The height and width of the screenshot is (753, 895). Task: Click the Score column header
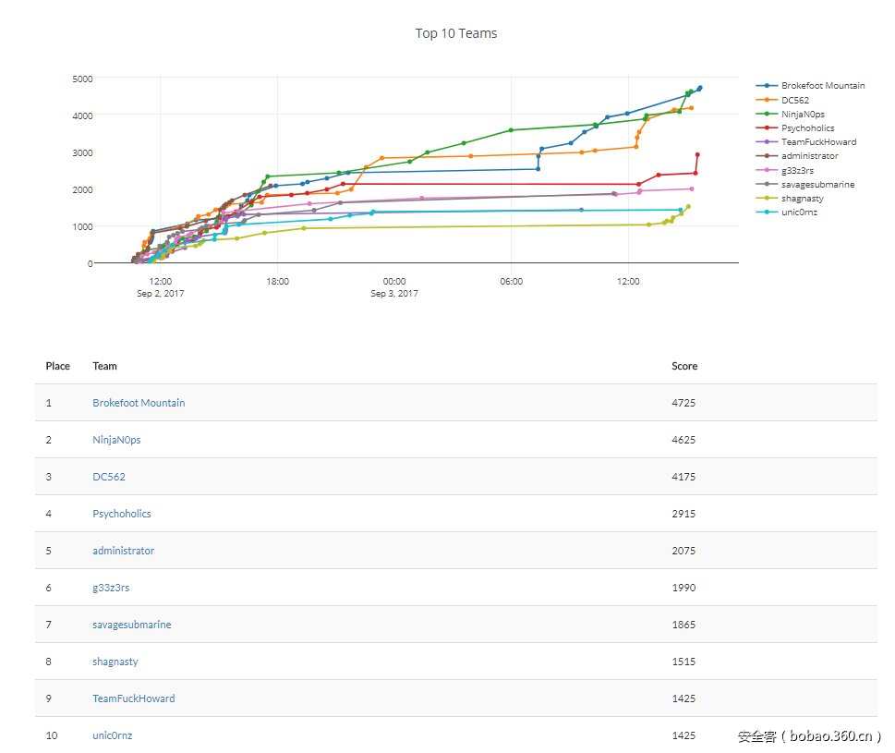click(684, 366)
